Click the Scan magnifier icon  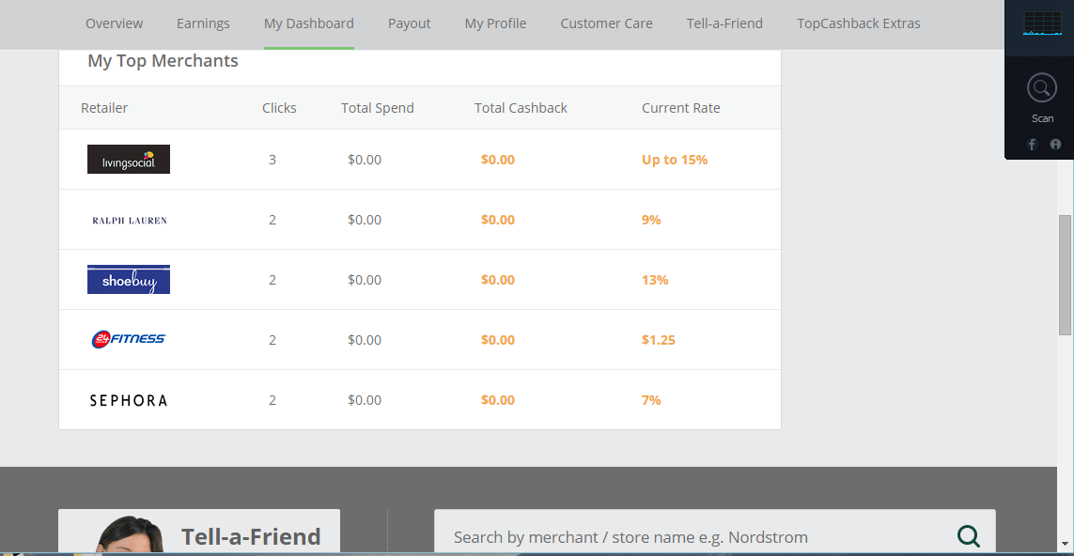tap(1041, 88)
